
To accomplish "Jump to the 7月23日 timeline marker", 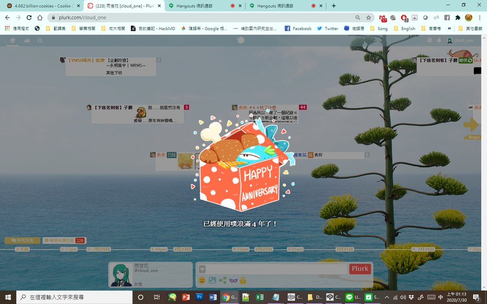I will pyautogui.click(x=183, y=249).
